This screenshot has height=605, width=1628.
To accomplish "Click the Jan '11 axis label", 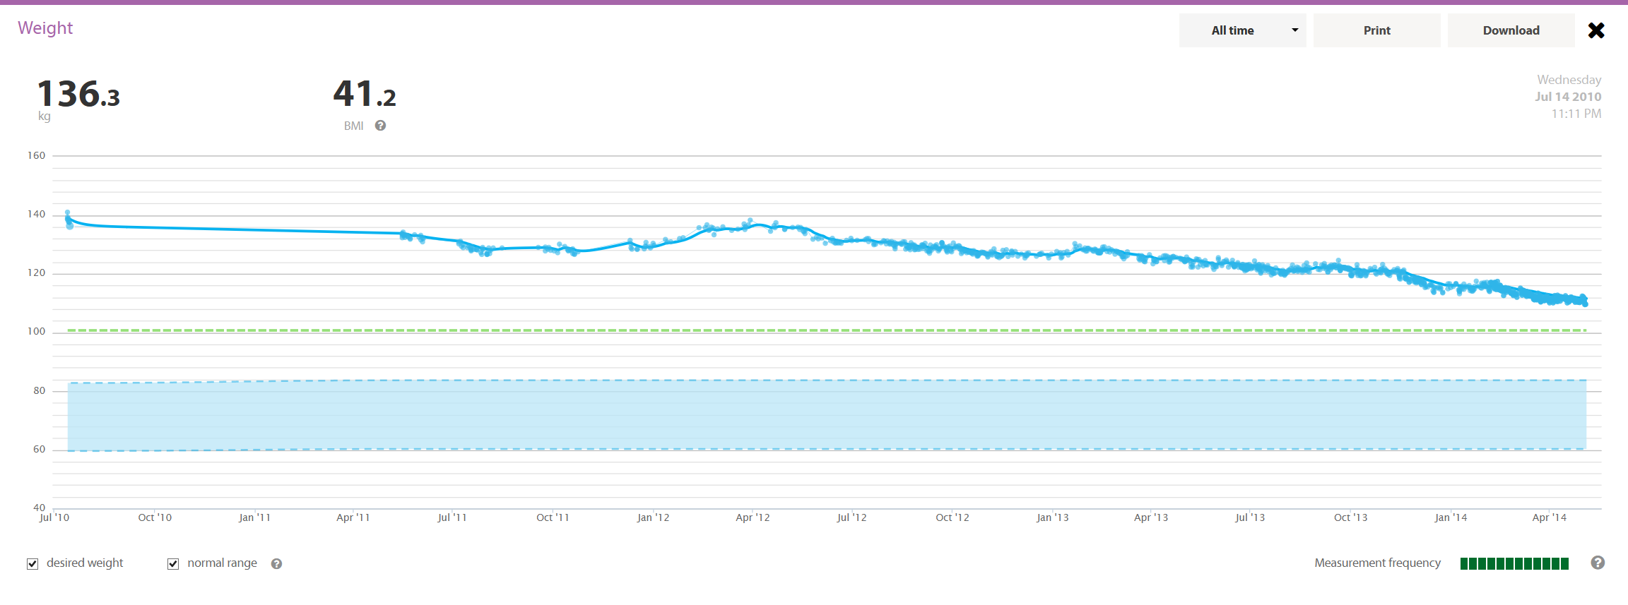I will coord(254,517).
